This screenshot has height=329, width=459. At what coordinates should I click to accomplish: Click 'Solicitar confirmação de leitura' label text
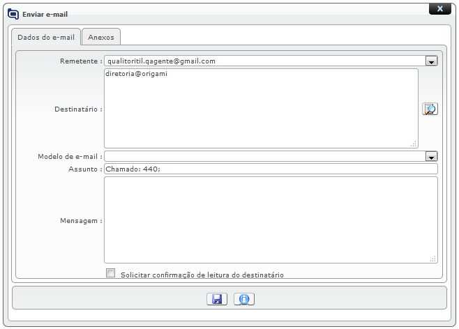click(202, 275)
